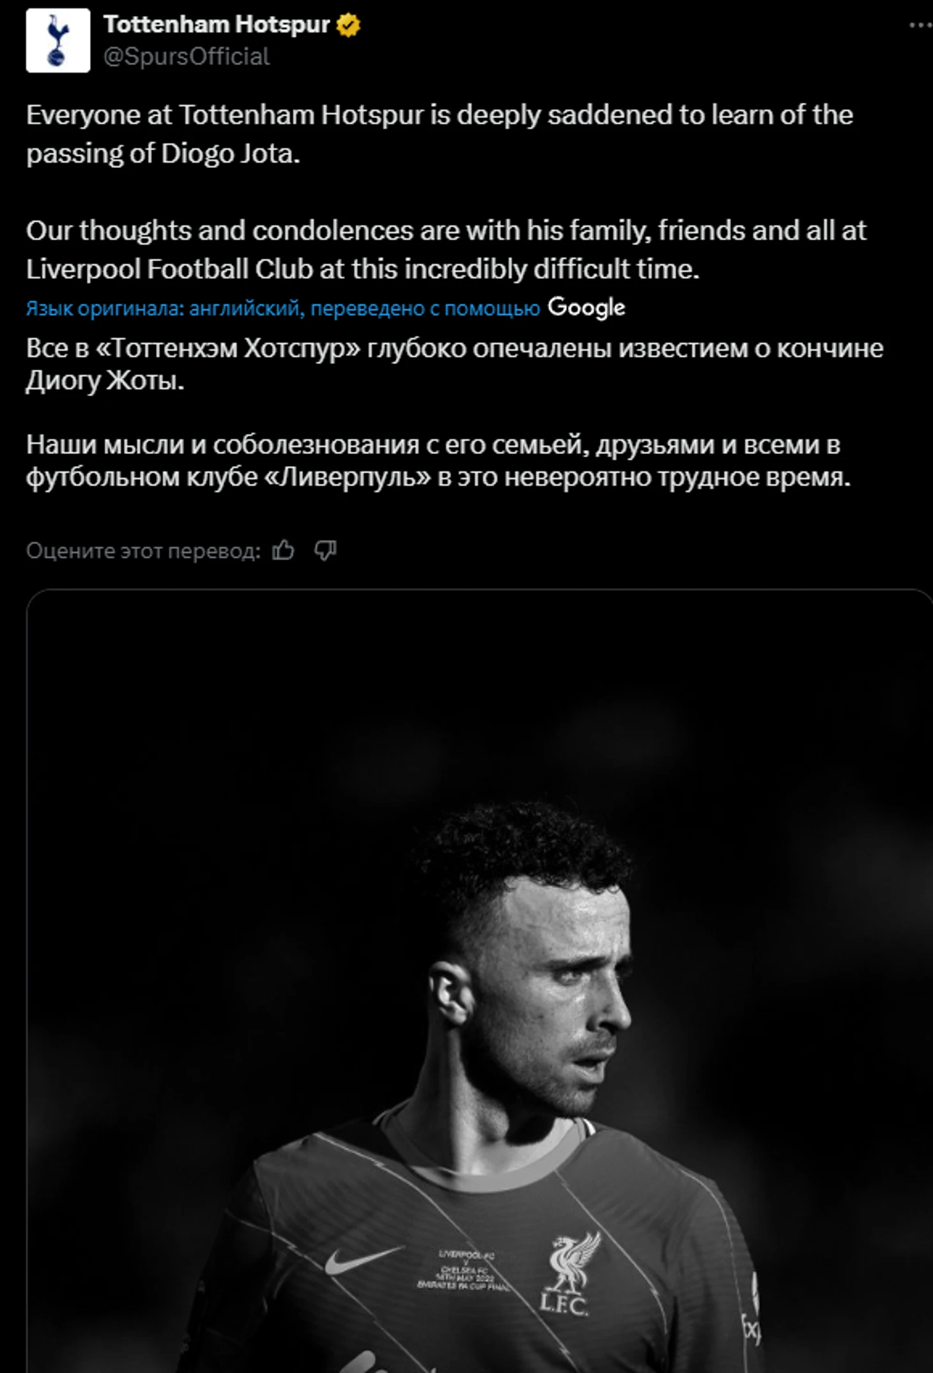Click the Russian translated first paragraph
Image resolution: width=933 pixels, height=1373 pixels.
click(x=454, y=365)
